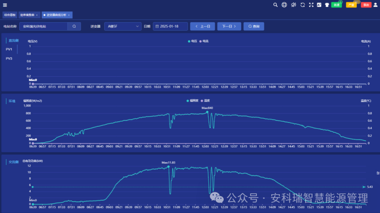
Task: Click the 环境 section heading
Action: (x=12, y=101)
